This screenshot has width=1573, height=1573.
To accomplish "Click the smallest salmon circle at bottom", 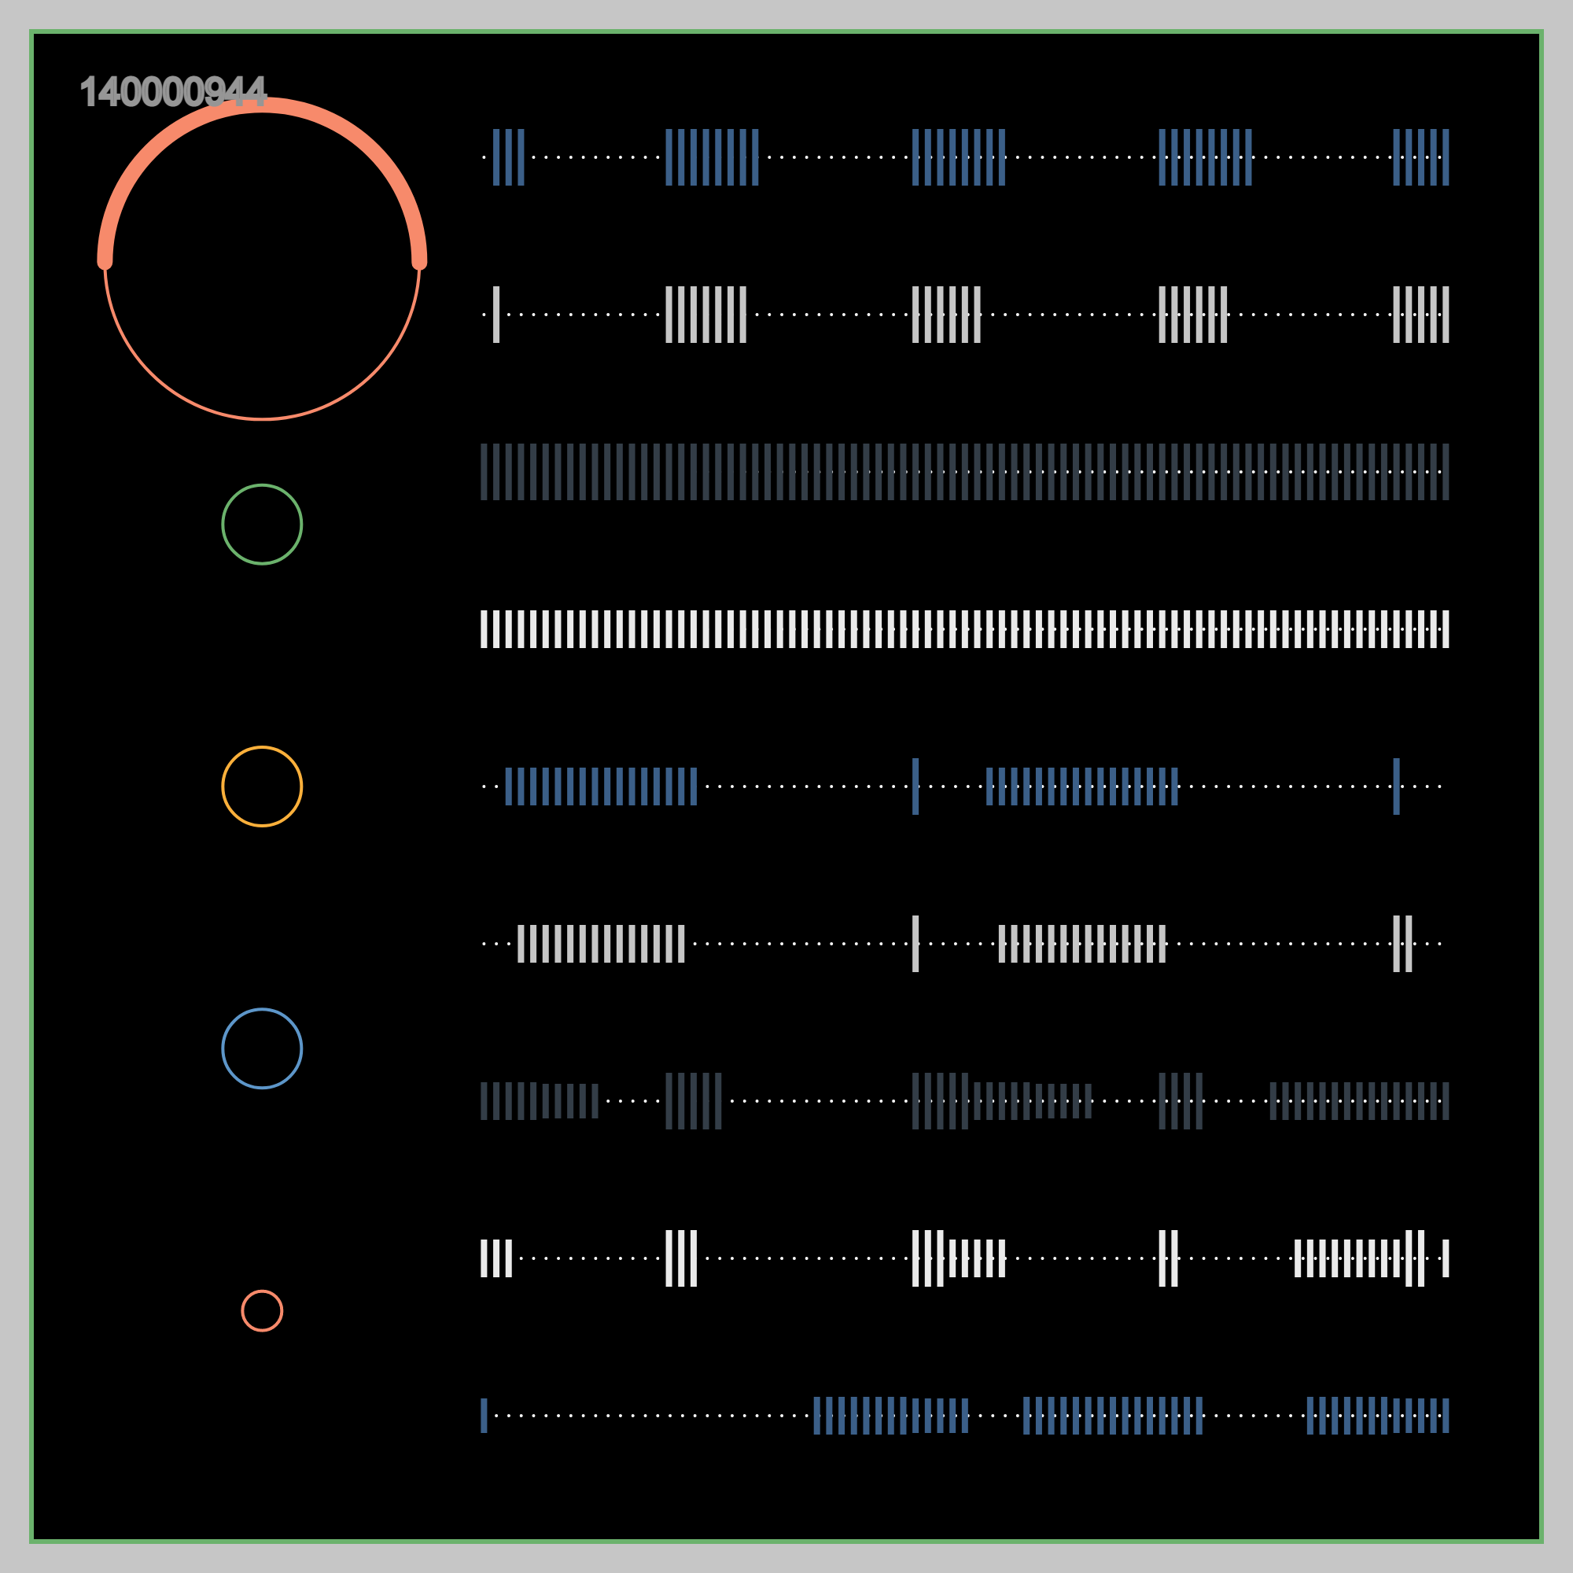I will click(261, 1311).
